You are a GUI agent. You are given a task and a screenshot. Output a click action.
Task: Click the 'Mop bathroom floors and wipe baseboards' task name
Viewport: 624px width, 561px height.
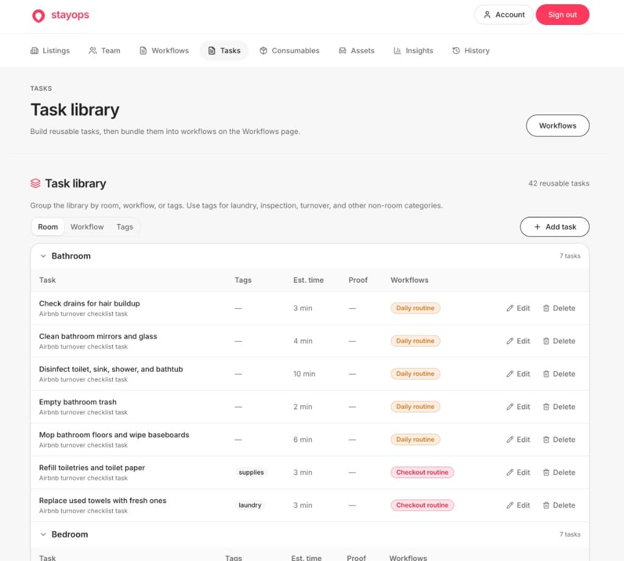(114, 435)
